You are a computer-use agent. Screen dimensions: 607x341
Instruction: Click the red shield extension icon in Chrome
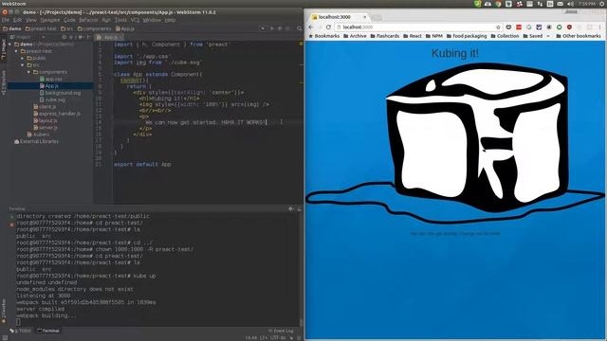point(569,27)
